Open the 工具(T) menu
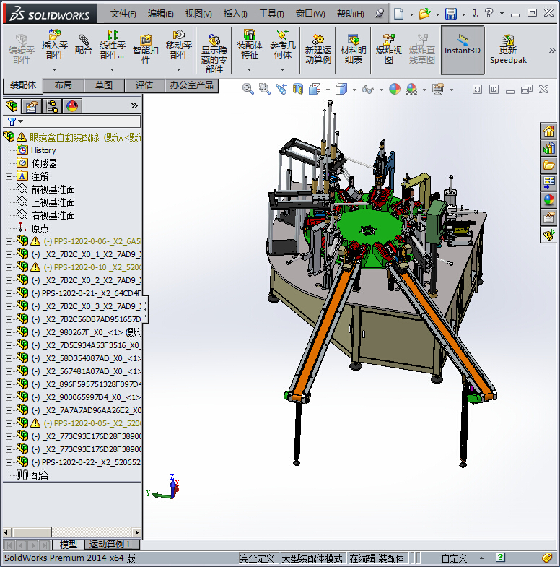Image resolution: width=560 pixels, height=567 pixels. tap(271, 14)
